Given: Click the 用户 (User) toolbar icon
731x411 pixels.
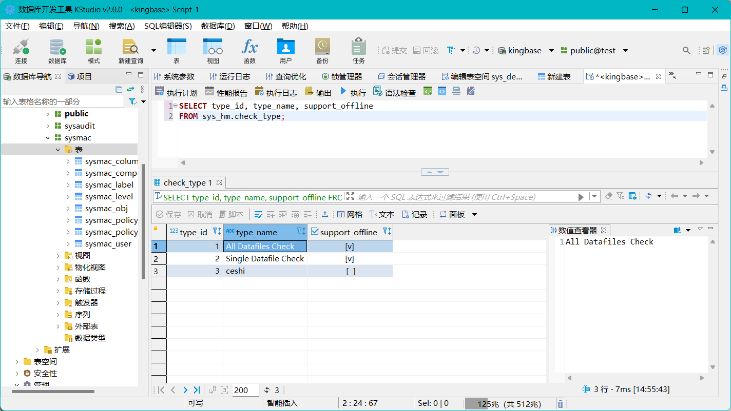Looking at the screenshot, I should click(x=286, y=51).
